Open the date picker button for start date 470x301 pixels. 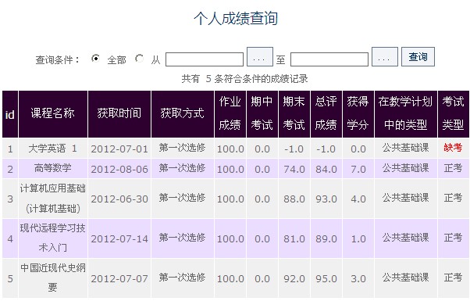pos(260,57)
